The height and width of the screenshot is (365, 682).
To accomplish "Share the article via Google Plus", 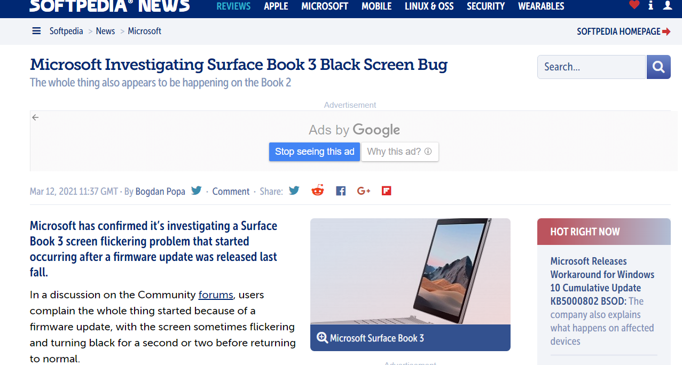I will 364,191.
